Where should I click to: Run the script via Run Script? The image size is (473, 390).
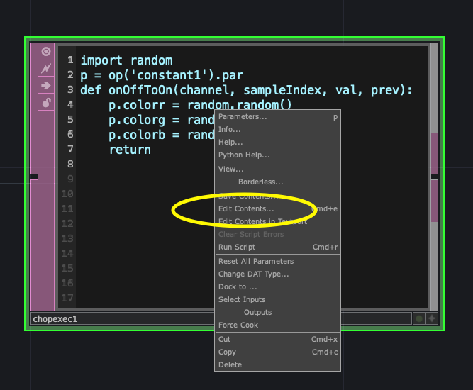(277, 247)
